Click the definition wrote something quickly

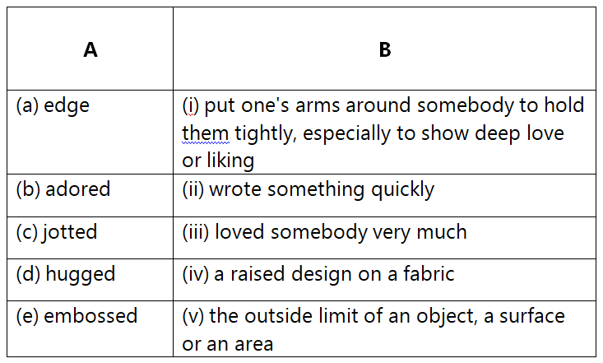pos(322,190)
